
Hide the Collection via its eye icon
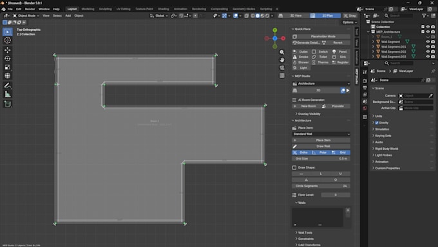click(428, 27)
